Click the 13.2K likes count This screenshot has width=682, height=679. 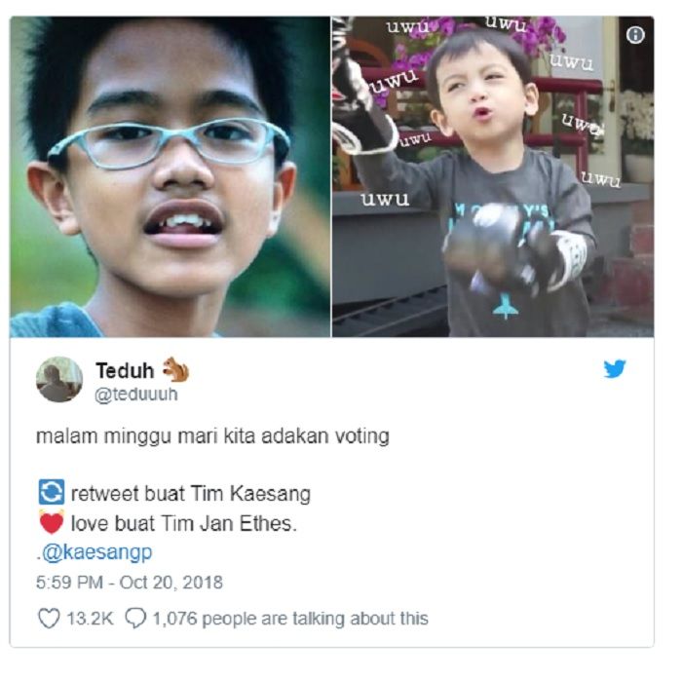pos(90,619)
